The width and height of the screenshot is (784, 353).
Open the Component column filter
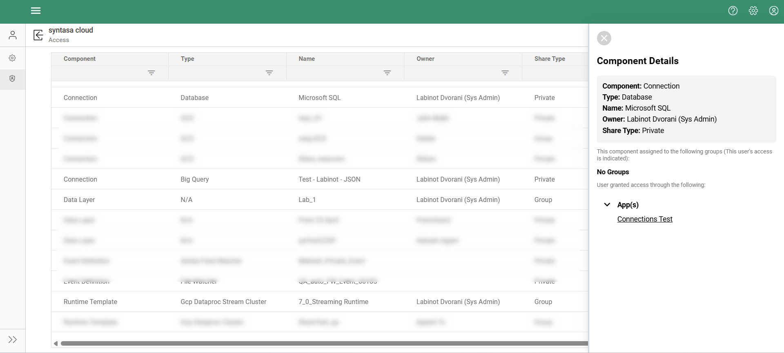tap(151, 73)
